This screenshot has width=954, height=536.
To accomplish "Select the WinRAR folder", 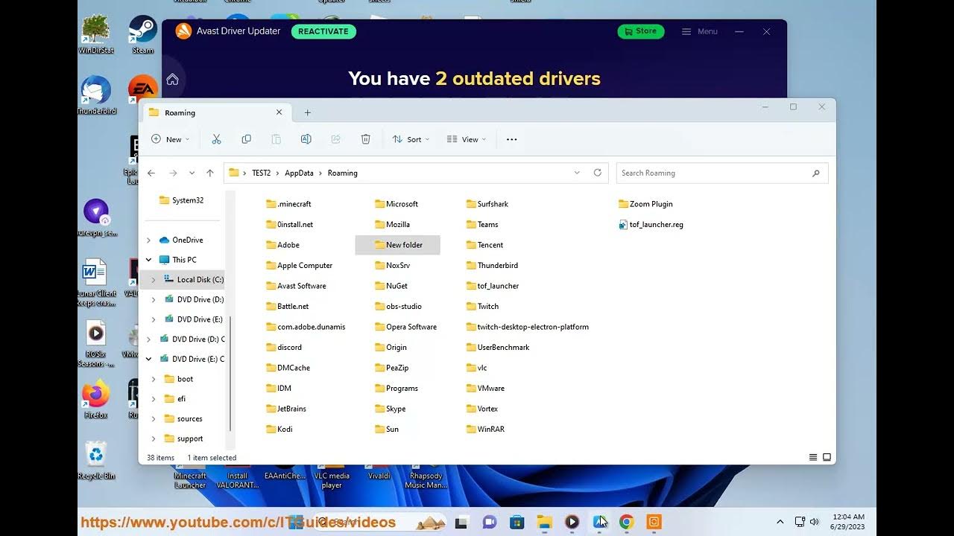I will [x=485, y=429].
